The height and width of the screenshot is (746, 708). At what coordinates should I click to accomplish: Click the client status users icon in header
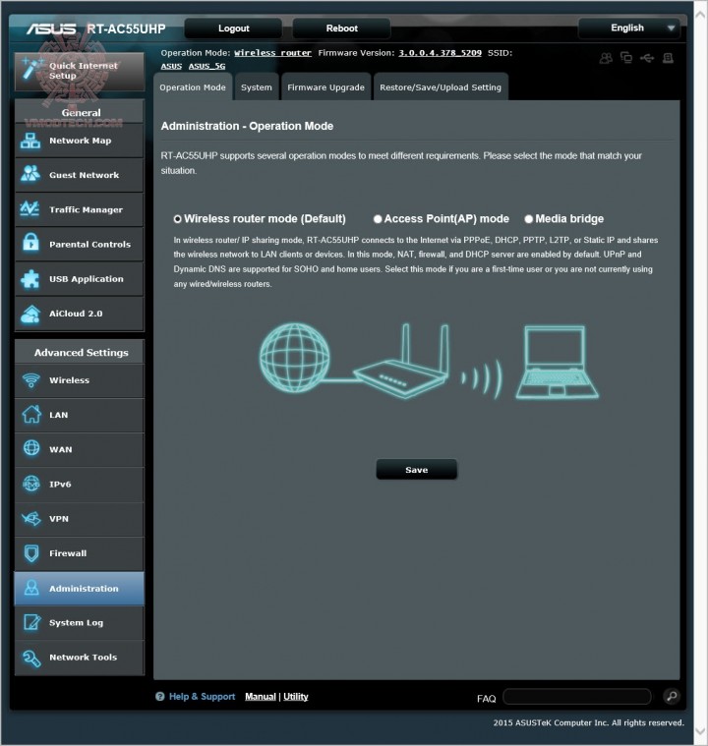tap(606, 58)
